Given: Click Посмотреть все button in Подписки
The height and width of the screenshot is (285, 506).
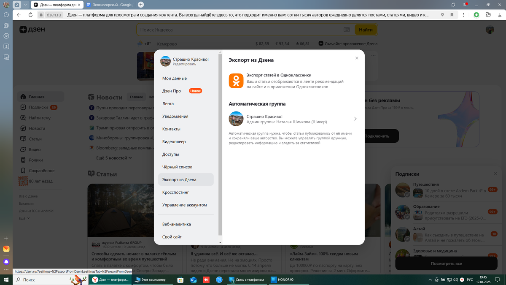Looking at the screenshot, I should 446,263.
